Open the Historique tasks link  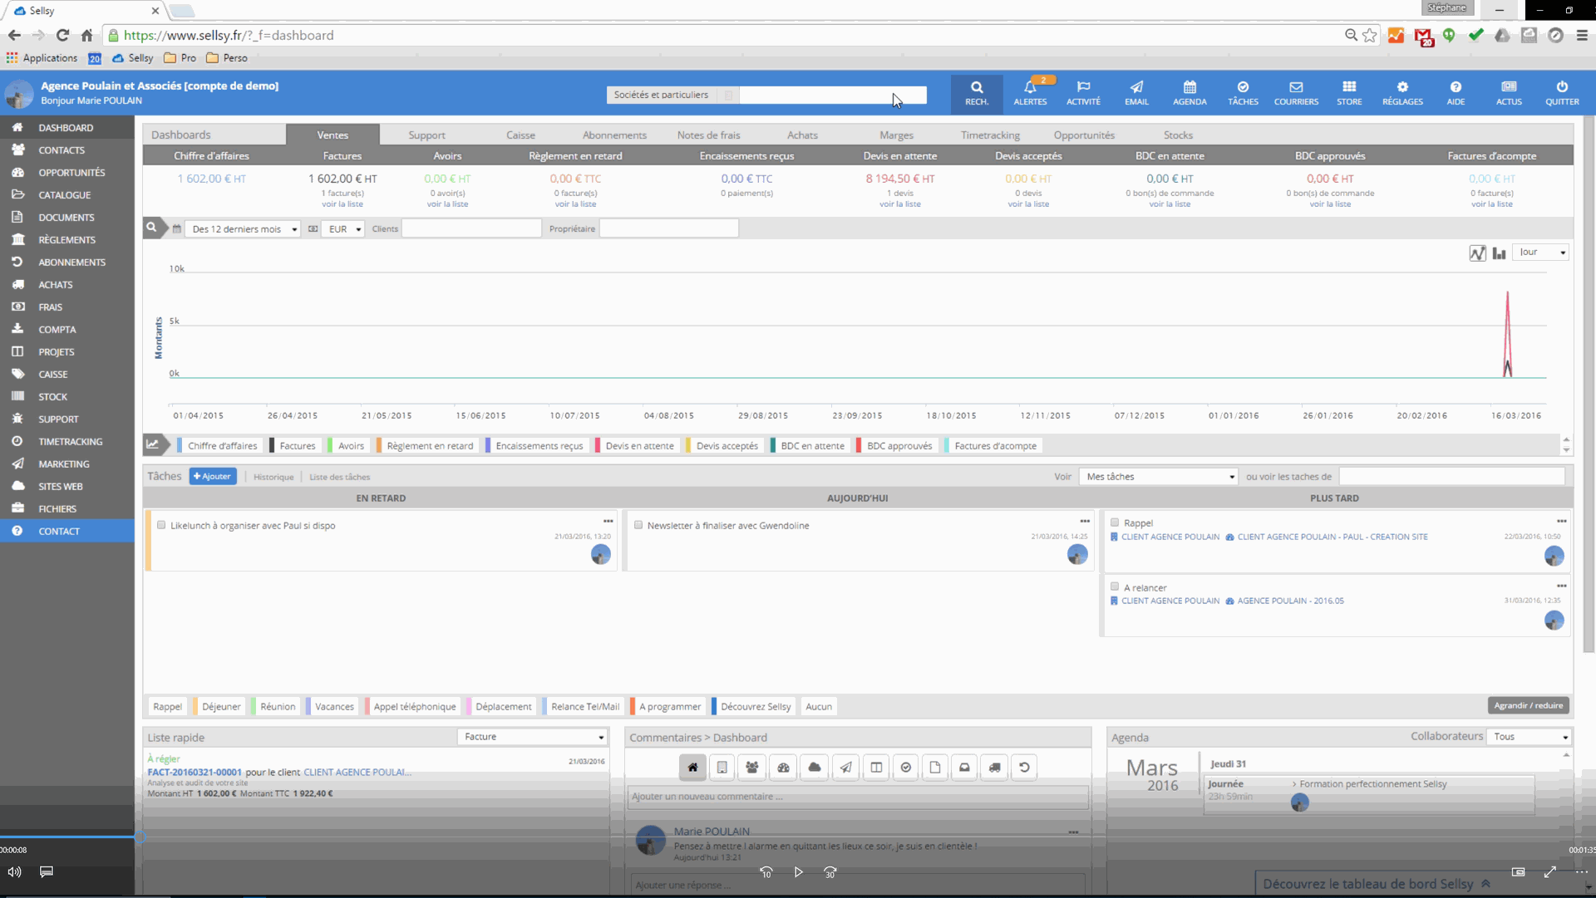(273, 477)
